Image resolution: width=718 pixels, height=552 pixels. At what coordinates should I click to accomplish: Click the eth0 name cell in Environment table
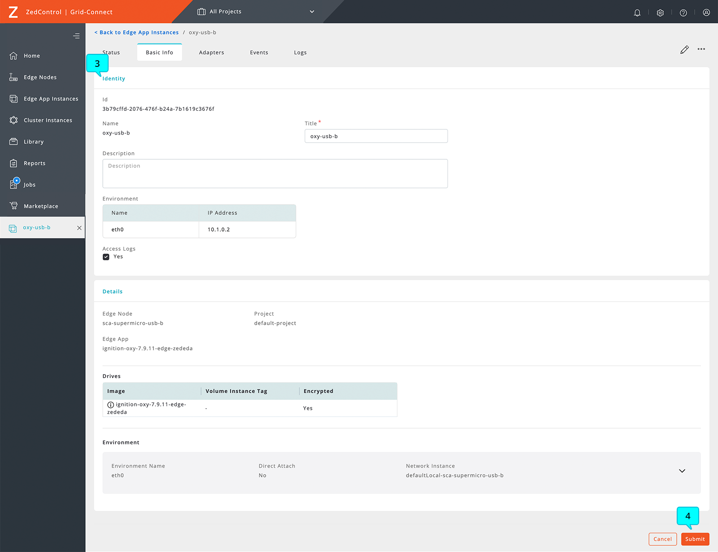(x=151, y=229)
